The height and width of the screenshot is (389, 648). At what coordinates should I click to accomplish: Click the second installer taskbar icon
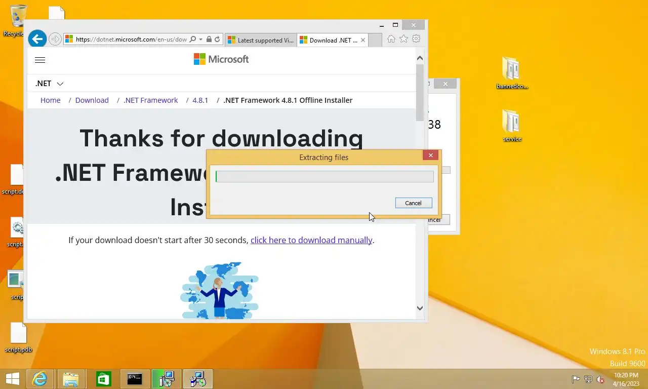coord(197,379)
